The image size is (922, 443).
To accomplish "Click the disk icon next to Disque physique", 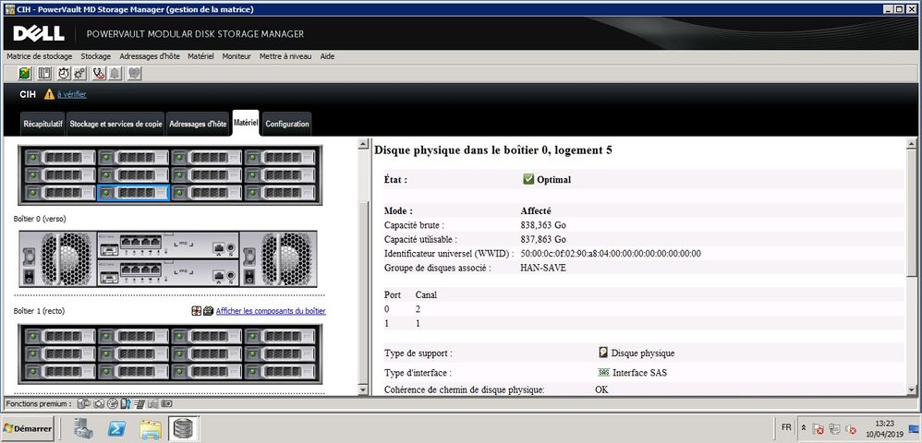I will click(603, 353).
